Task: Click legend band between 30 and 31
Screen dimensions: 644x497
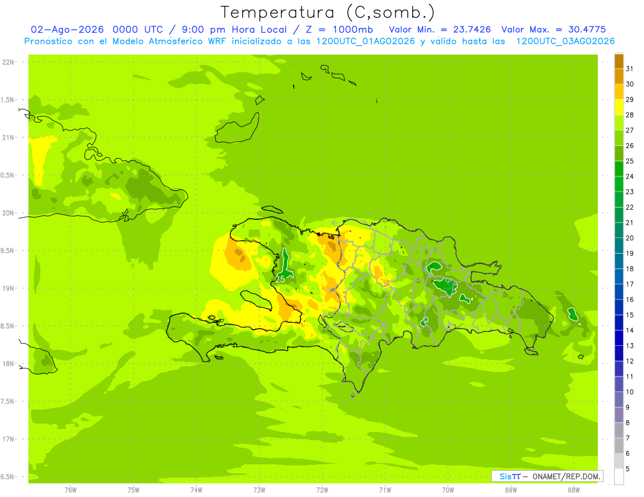Action: pos(619,77)
